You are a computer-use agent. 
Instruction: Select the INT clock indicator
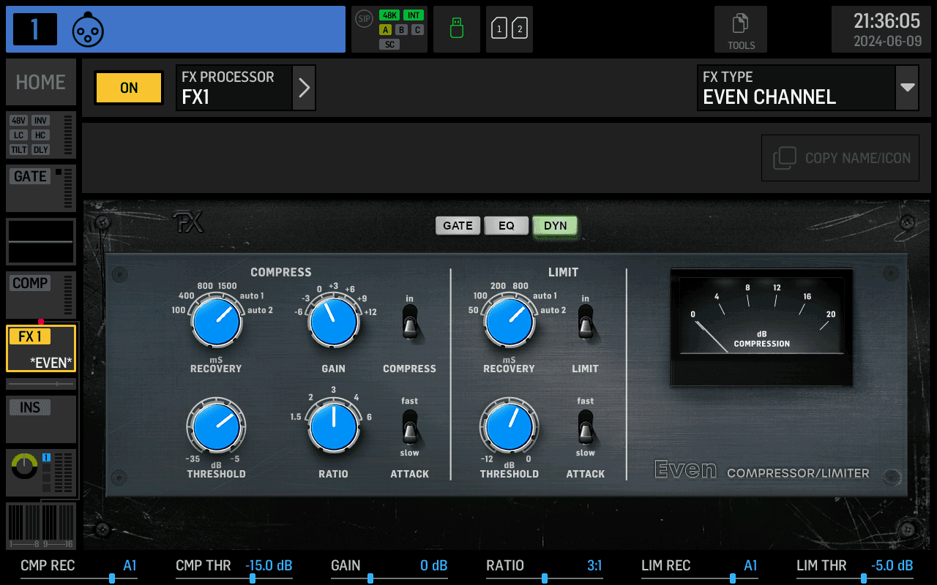click(414, 15)
